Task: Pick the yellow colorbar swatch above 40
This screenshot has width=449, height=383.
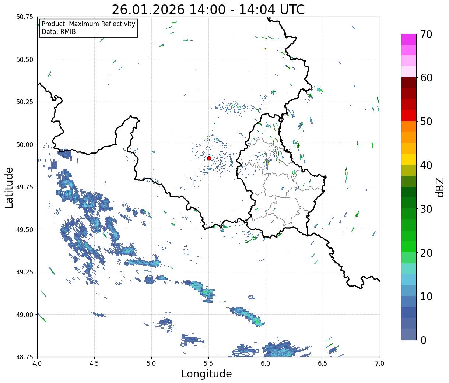Action: pos(409,159)
